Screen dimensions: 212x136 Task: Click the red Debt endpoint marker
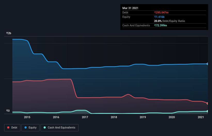[x=208, y=103]
